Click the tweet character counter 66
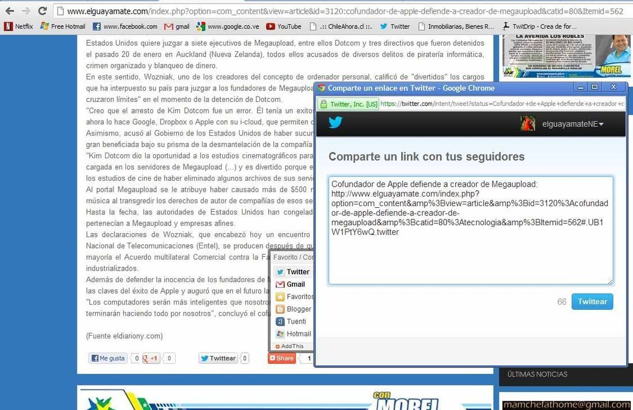The height and width of the screenshot is (410, 633). [x=562, y=302]
